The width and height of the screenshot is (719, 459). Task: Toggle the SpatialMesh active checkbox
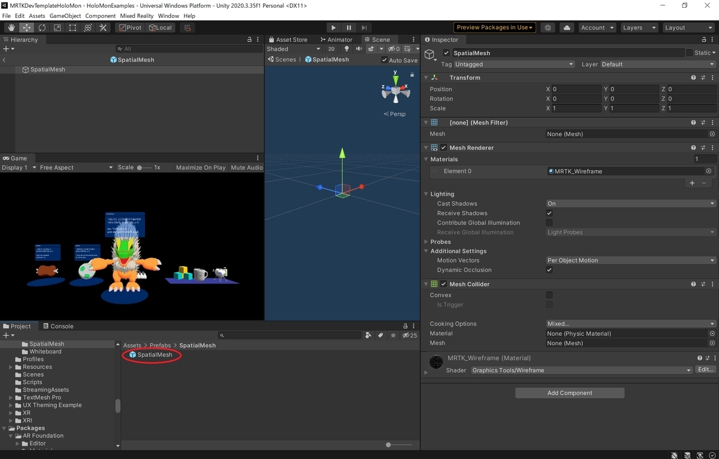pos(446,53)
